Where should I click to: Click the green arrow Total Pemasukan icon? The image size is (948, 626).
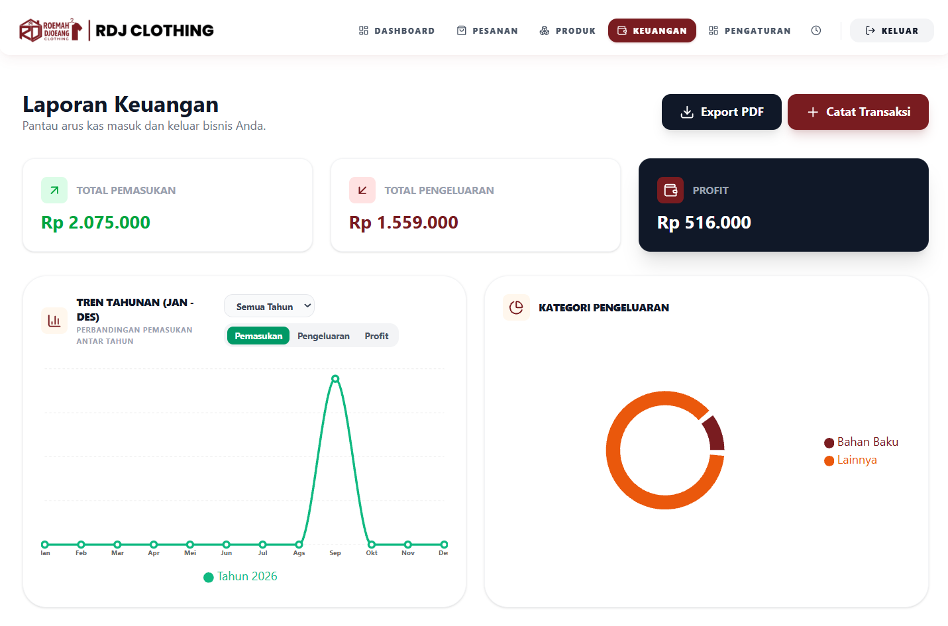tap(54, 190)
